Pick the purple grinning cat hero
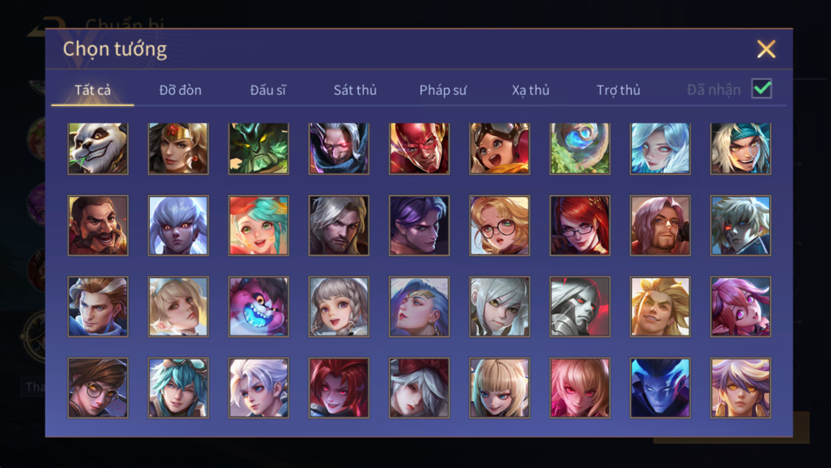Screen dimensions: 831x468 point(259,306)
